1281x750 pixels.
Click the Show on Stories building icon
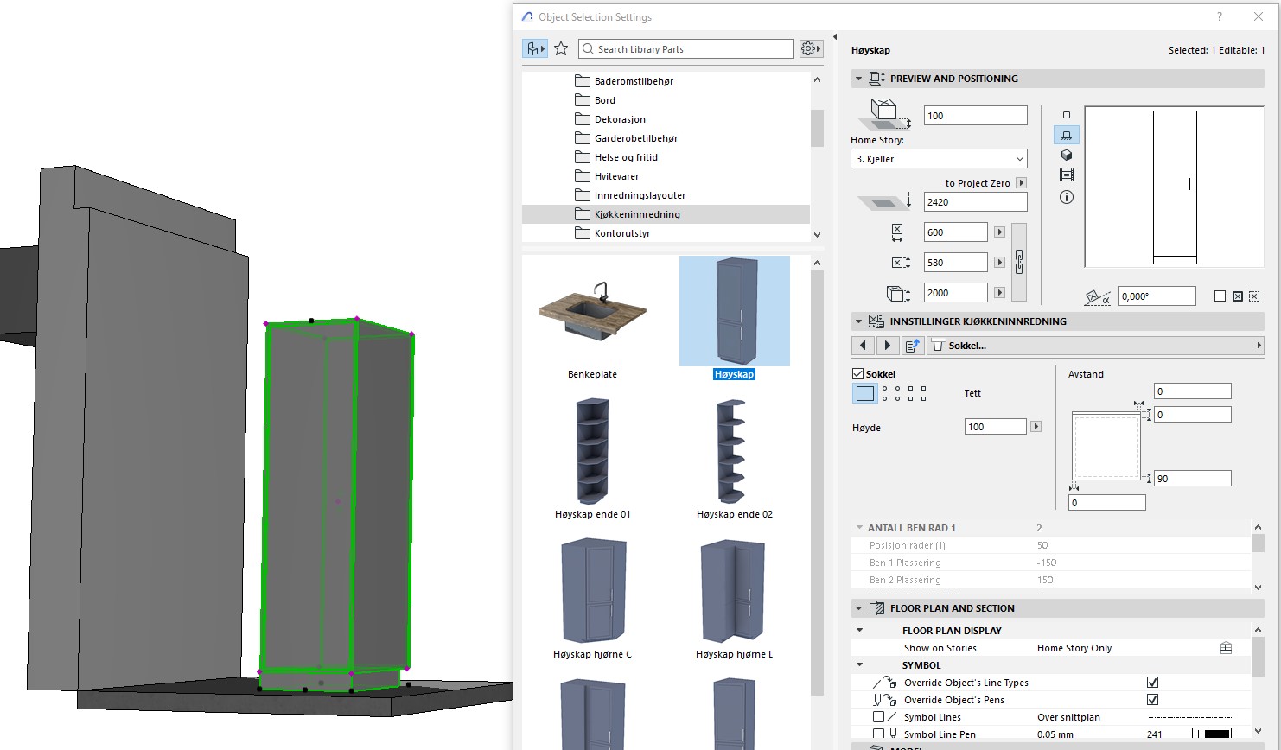pos(1225,648)
